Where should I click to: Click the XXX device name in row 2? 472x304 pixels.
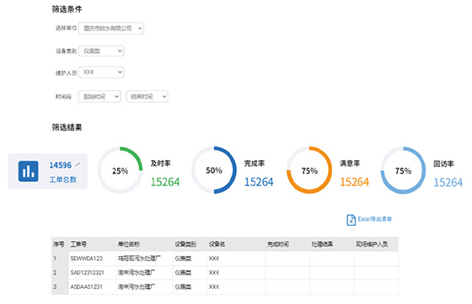(x=214, y=273)
